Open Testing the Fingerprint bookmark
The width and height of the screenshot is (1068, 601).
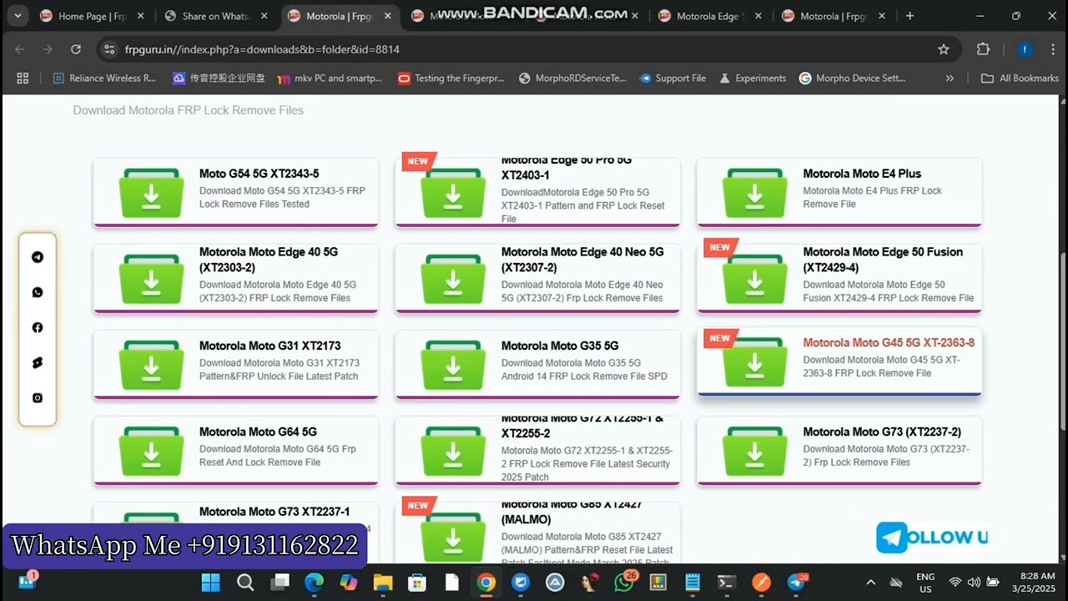pos(451,78)
